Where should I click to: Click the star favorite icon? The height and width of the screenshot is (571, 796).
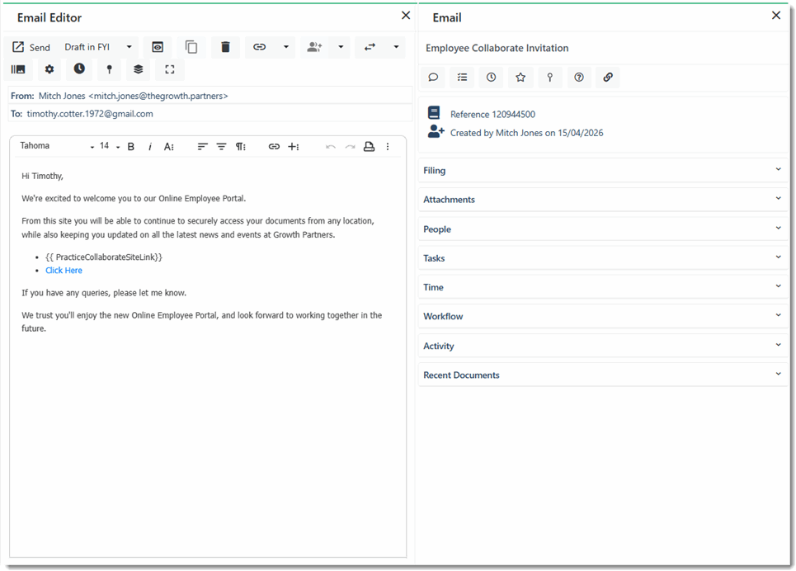click(520, 78)
